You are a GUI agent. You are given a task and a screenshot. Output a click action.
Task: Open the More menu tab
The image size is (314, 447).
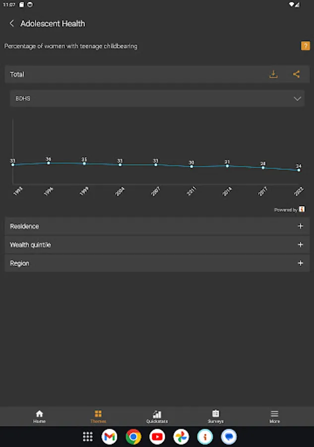pos(274,416)
